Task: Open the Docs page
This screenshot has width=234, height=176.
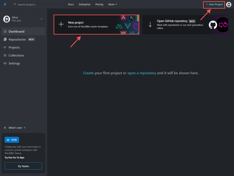Action: (x=71, y=4)
